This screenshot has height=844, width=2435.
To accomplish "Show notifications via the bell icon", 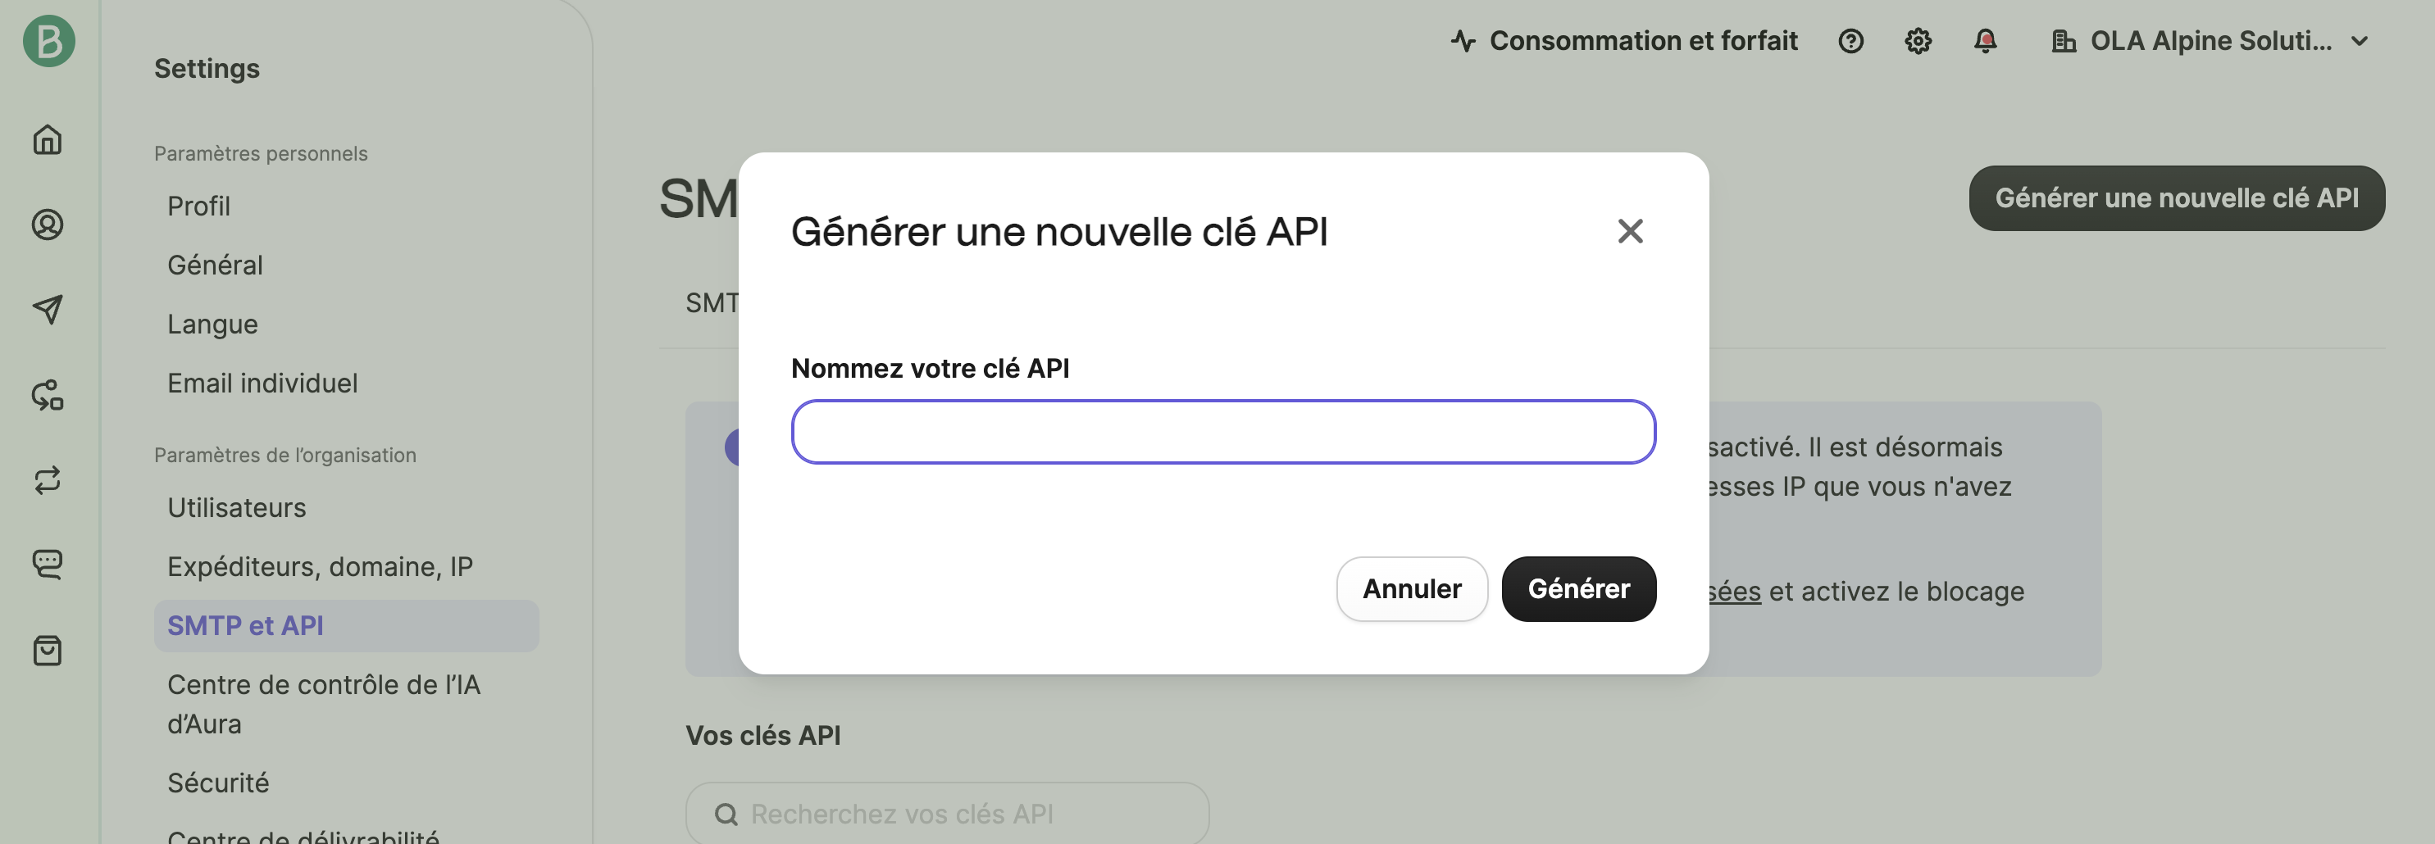I will (1985, 41).
